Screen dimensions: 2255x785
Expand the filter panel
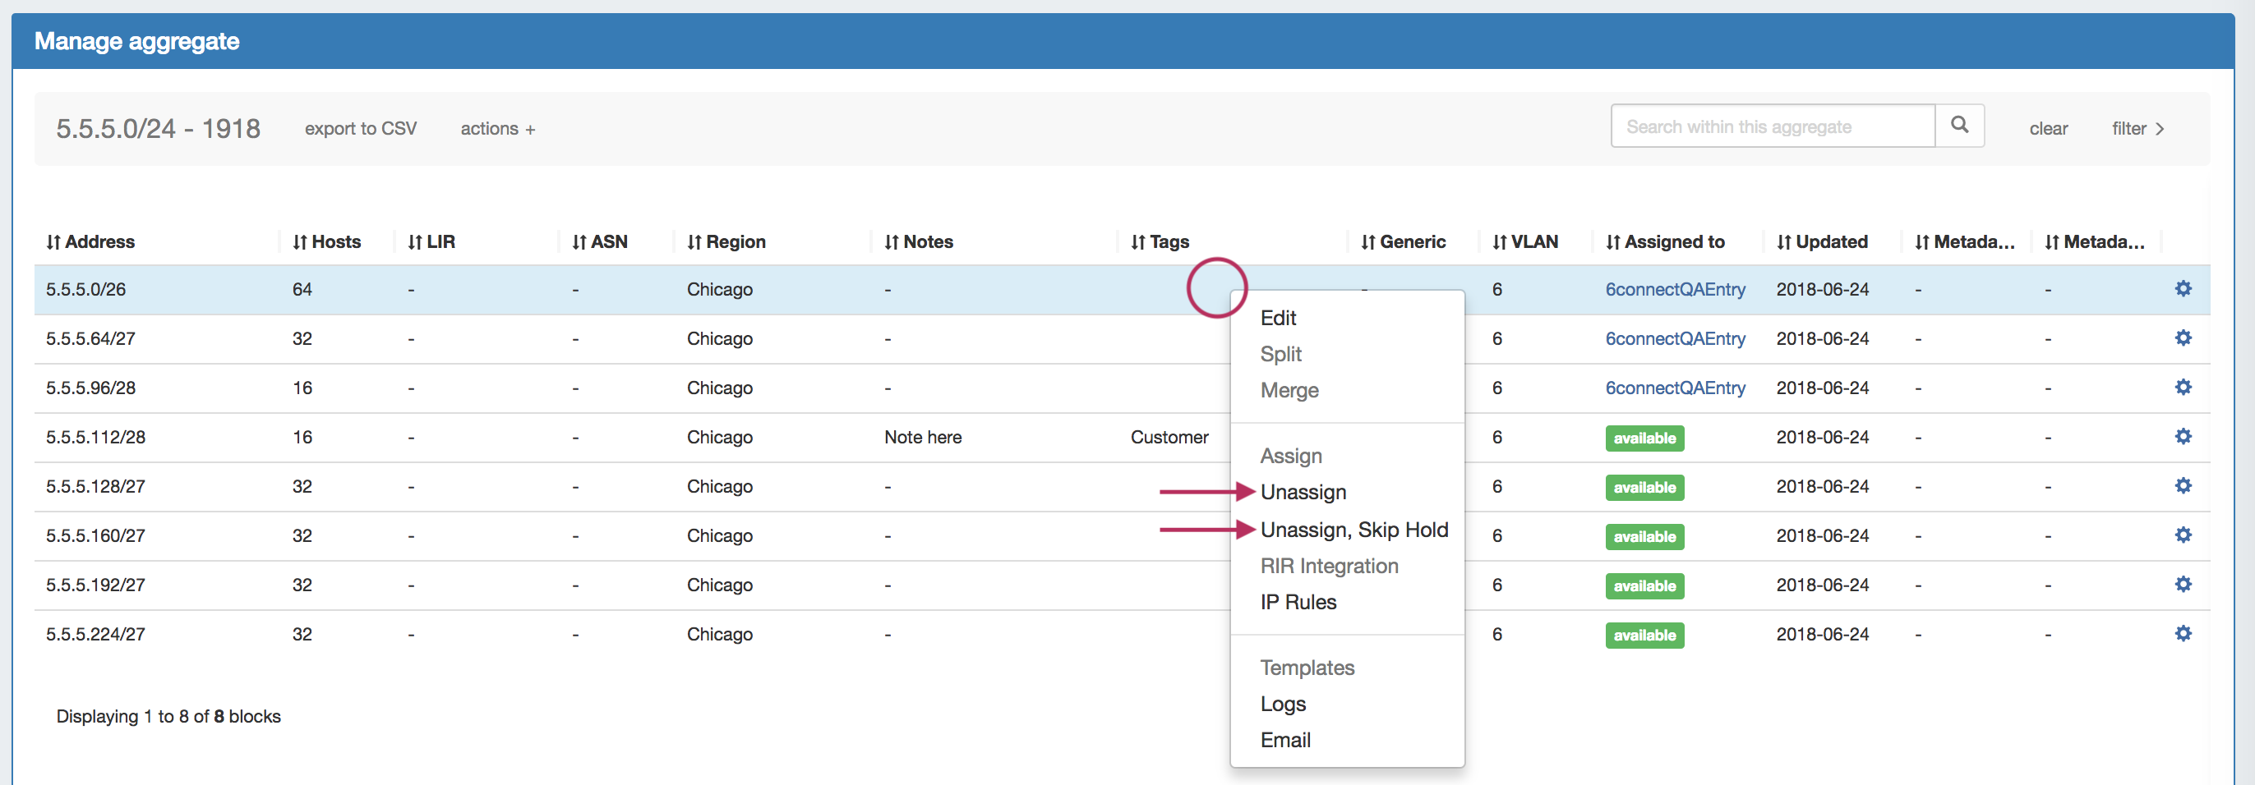2137,129
